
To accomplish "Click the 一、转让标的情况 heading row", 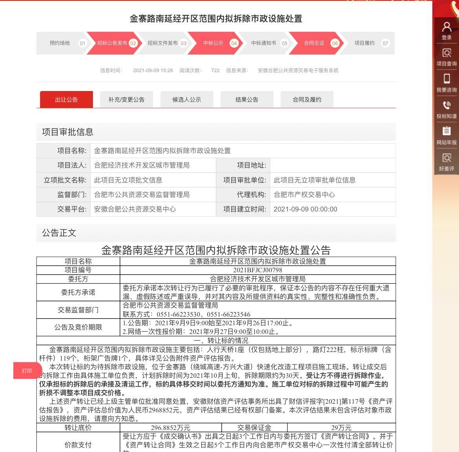I will point(216,341).
